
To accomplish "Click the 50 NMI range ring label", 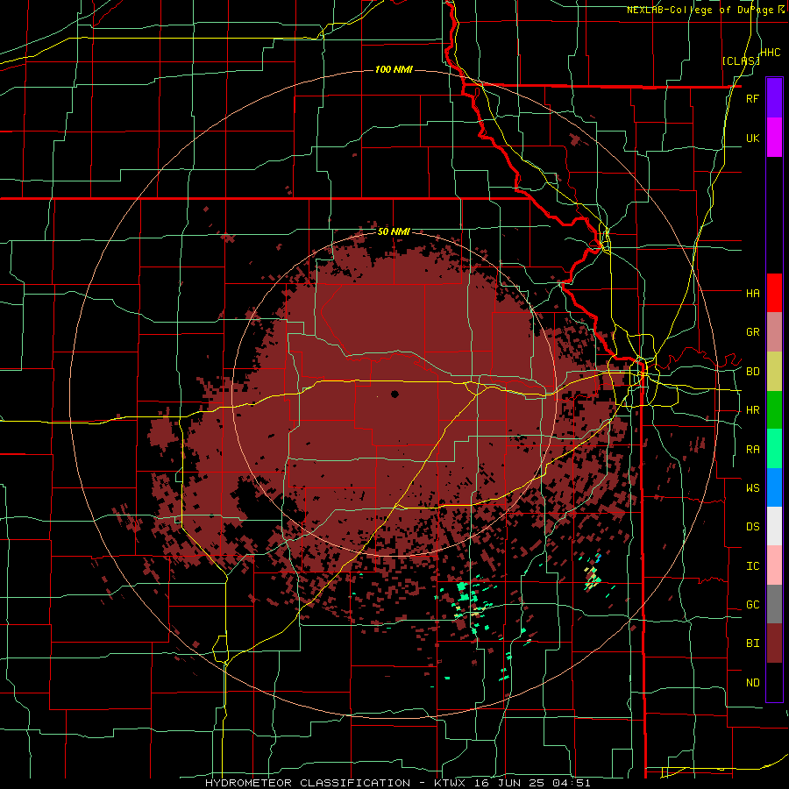I will click(x=394, y=232).
